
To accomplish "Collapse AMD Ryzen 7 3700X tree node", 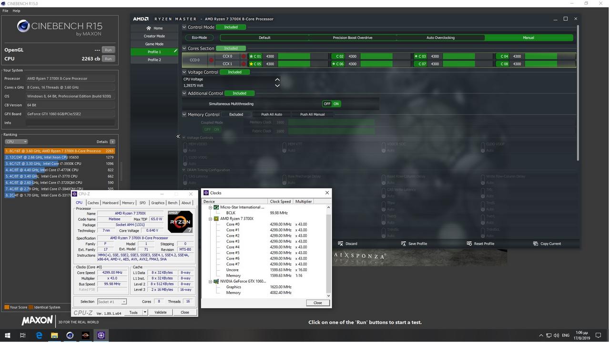I will (x=211, y=219).
